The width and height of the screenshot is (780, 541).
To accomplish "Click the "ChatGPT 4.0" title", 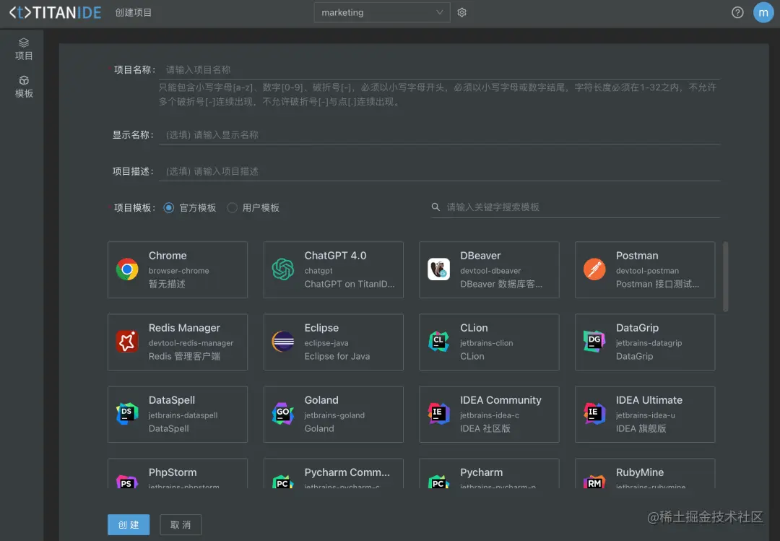I will pos(335,255).
